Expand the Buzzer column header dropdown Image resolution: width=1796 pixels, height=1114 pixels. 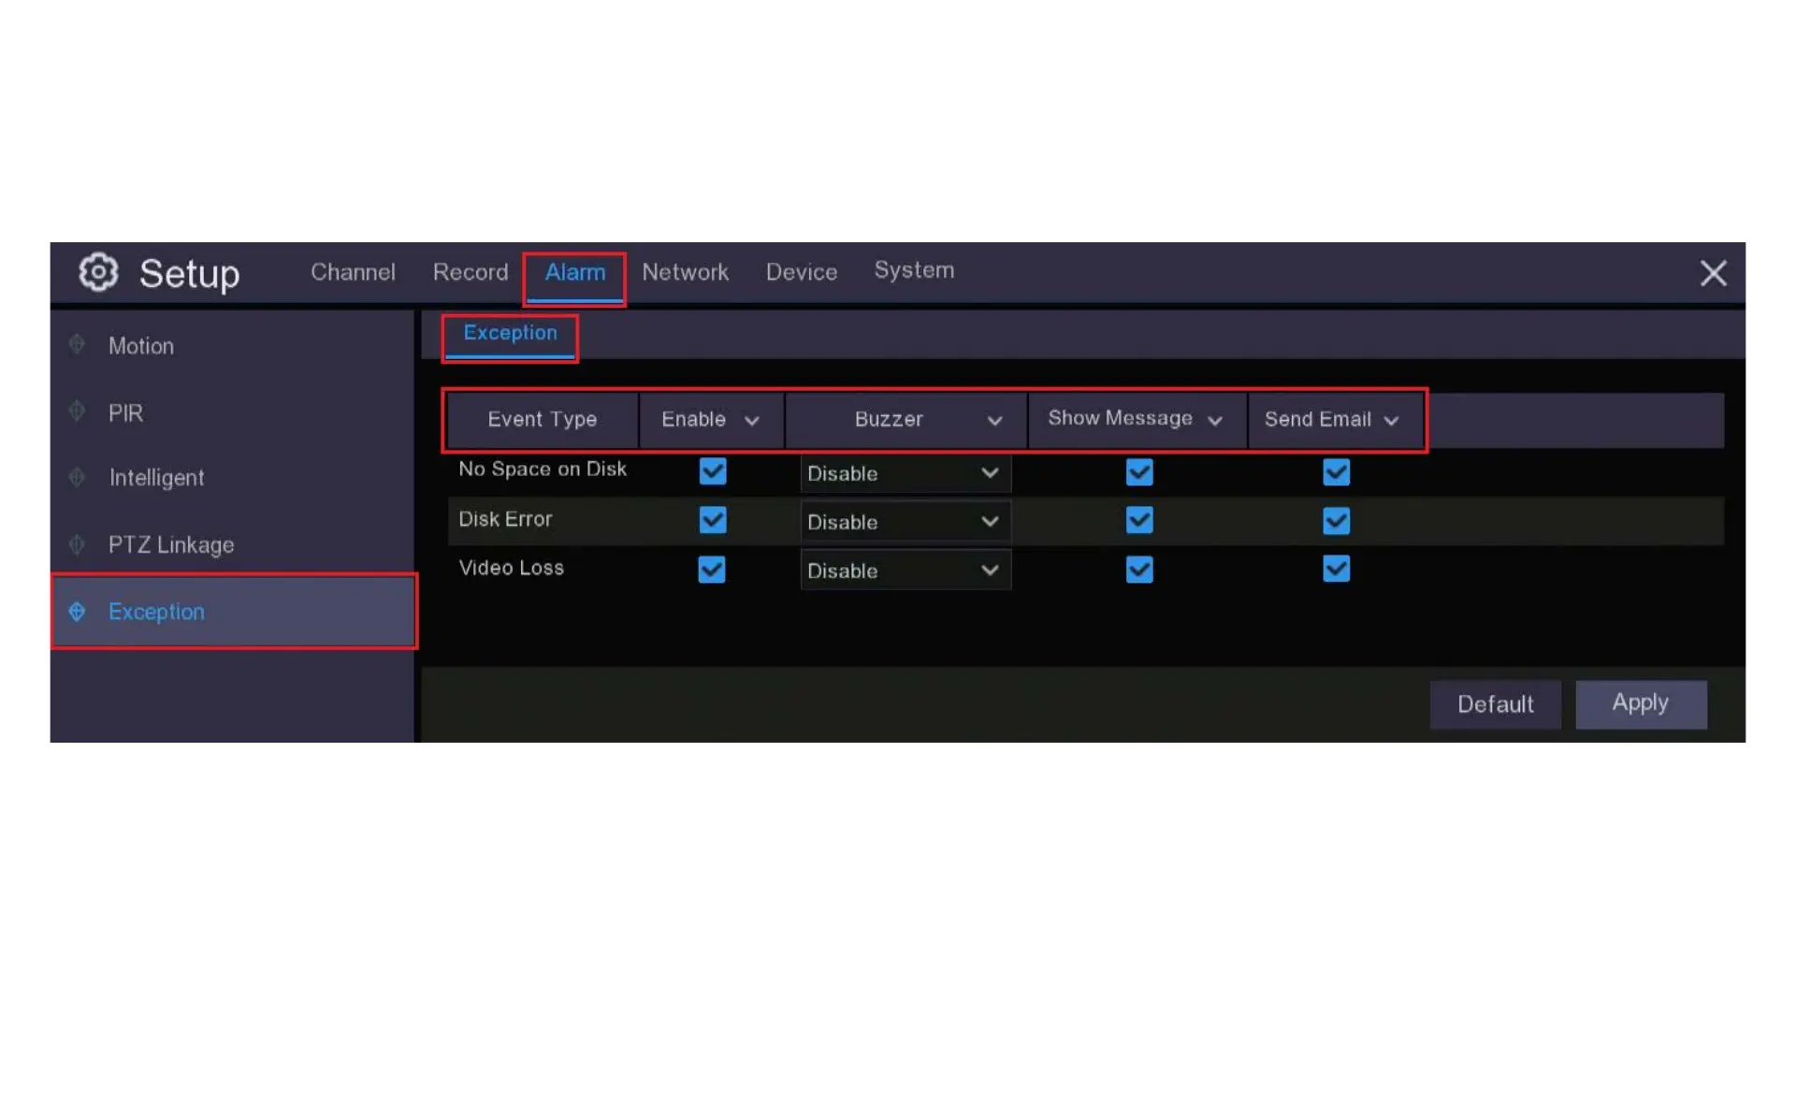[x=994, y=421]
